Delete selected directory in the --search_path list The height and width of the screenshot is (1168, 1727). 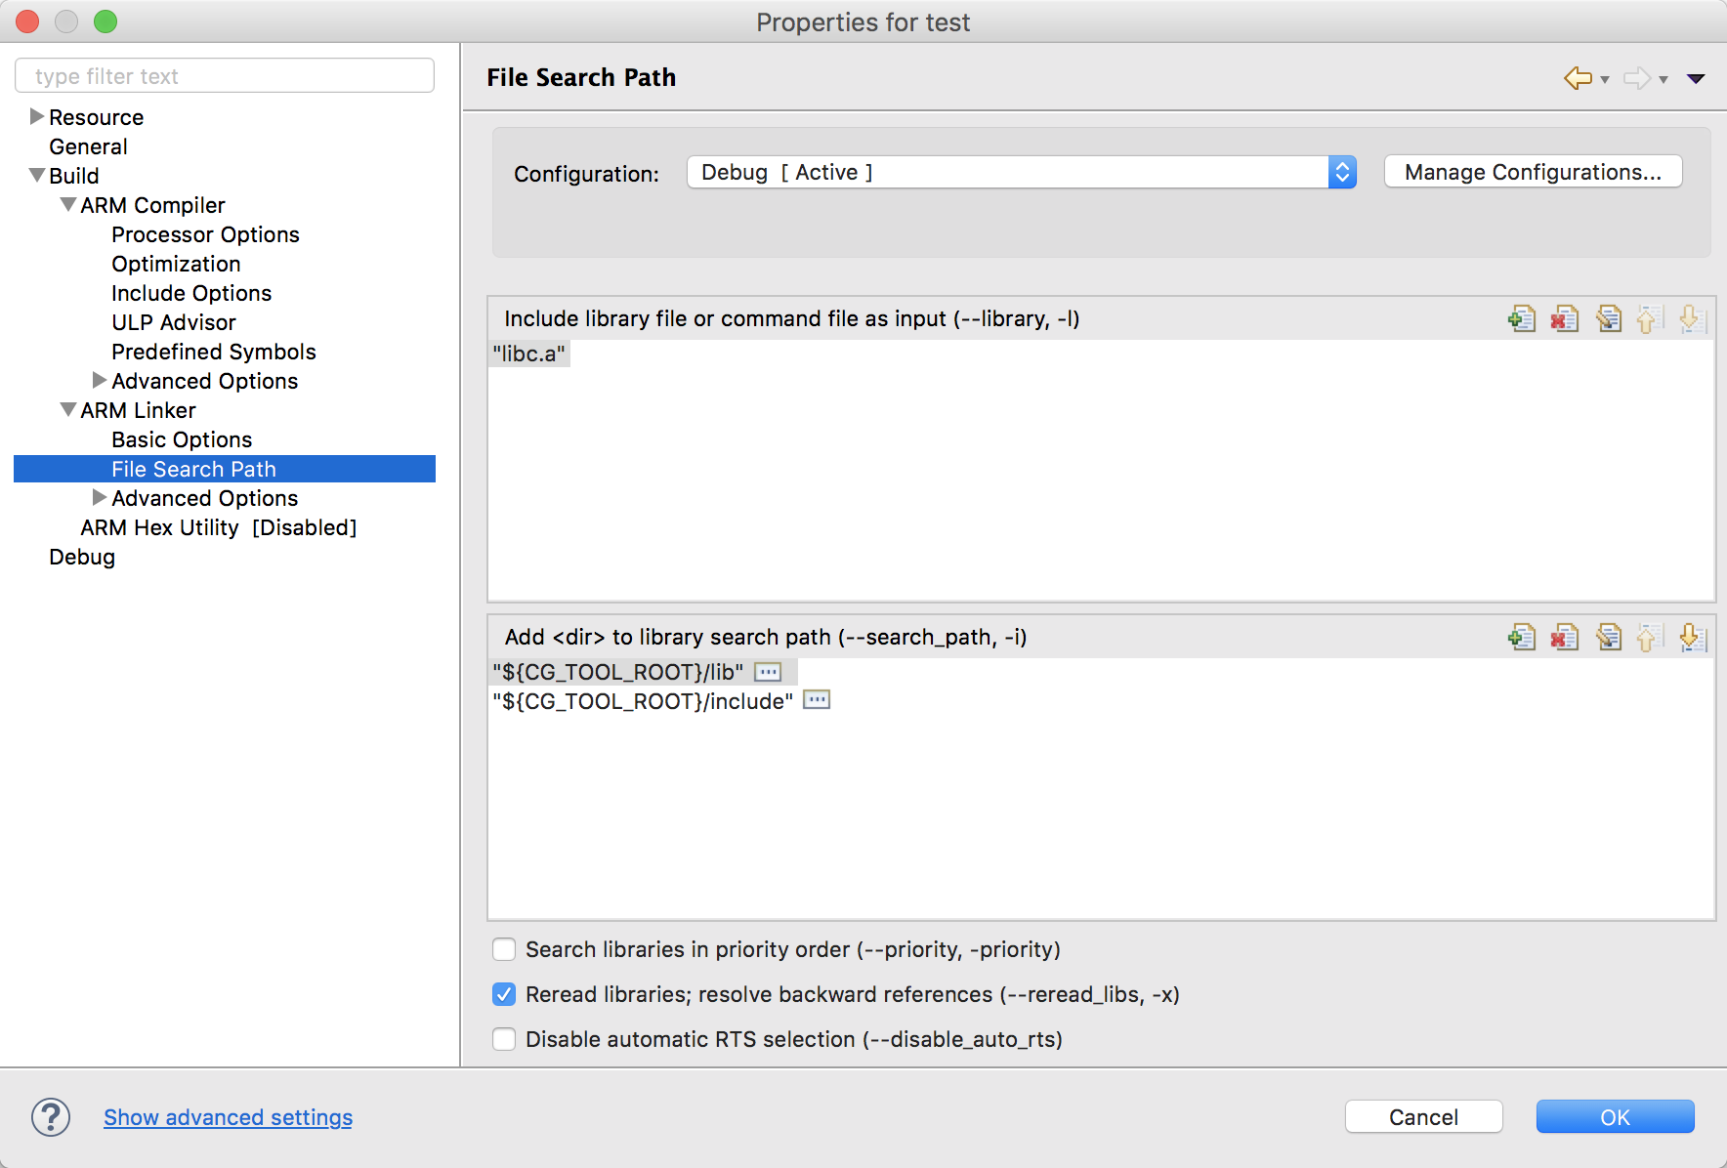coord(1565,637)
